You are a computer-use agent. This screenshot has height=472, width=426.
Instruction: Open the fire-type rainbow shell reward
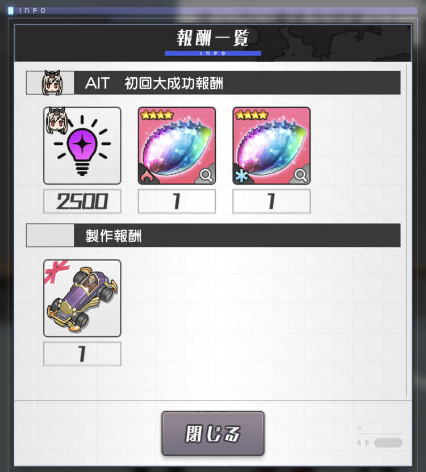pos(177,146)
